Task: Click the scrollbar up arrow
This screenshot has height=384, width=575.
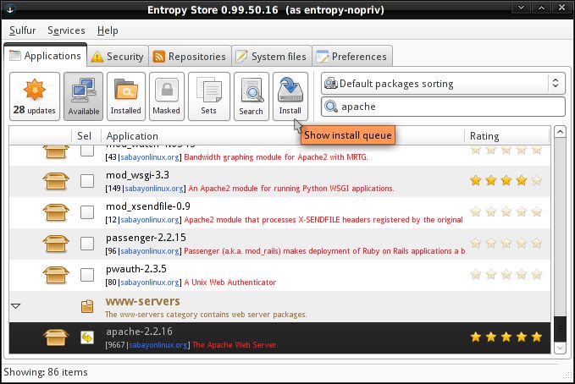Action: (560, 132)
